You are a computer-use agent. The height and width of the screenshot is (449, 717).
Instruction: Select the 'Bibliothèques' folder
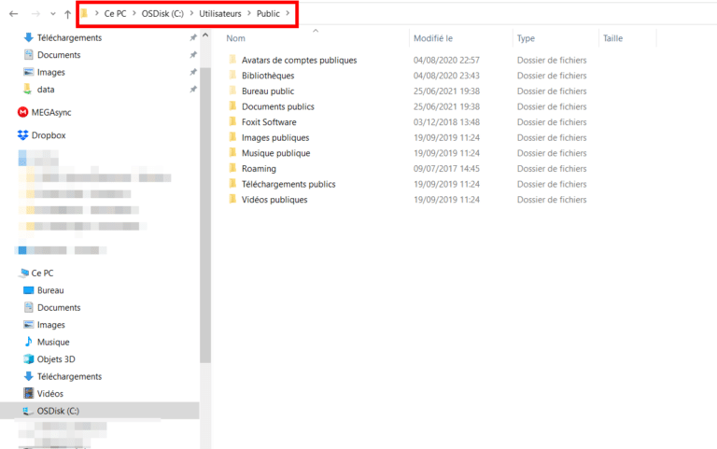tap(268, 76)
